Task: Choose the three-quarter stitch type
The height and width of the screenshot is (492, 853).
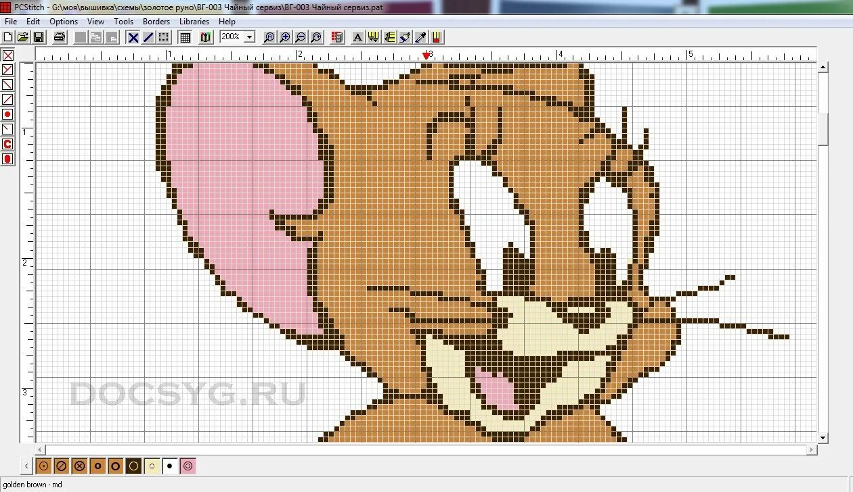Action: (x=8, y=70)
